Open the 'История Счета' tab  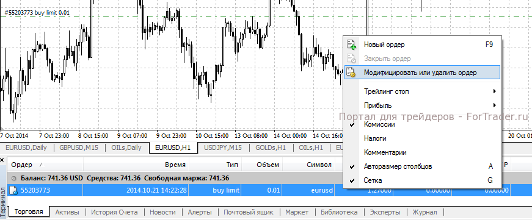(x=114, y=212)
